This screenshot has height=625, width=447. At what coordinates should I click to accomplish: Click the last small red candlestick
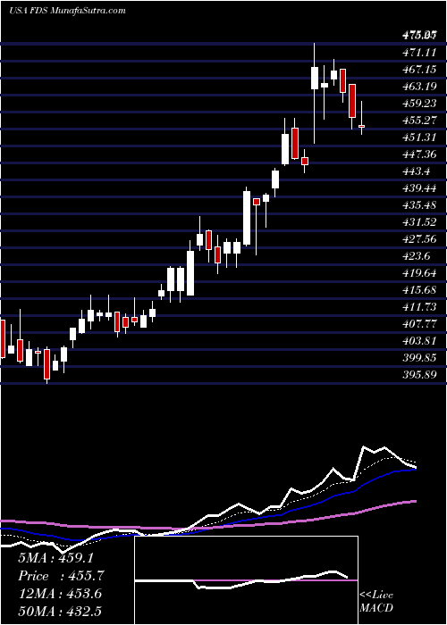[361, 126]
